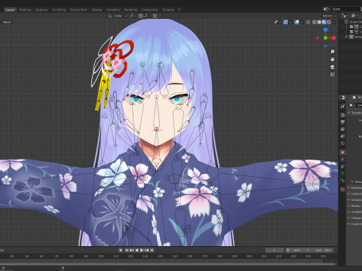
Task: Open the Render properties tab
Action: click(x=342, y=115)
